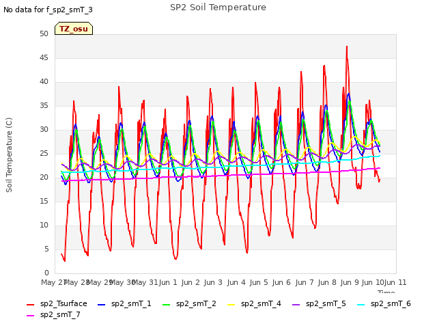The image size is (437, 328).
Task: Click the 5 value on y-axis
Action: coord(46,249)
